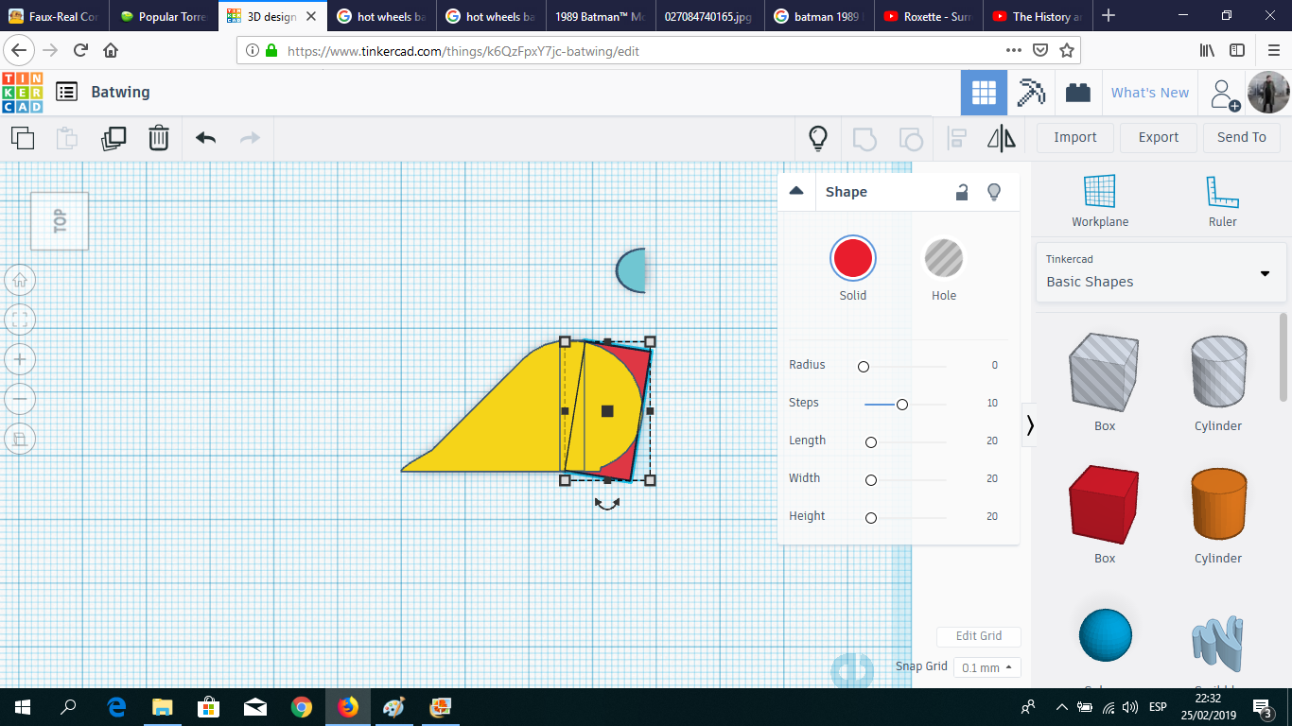Click the Paste tool icon
Viewport: 1292px width, 726px height.
[x=67, y=138]
